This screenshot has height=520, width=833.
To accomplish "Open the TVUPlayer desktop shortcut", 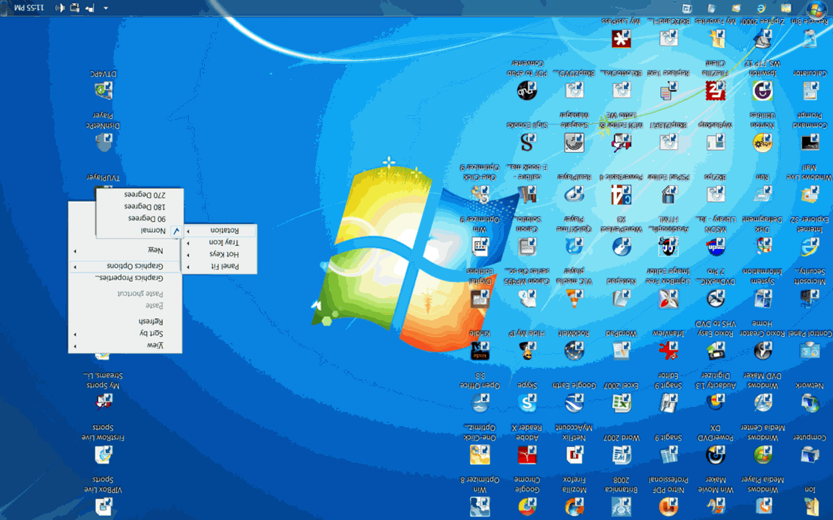I will pyautogui.click(x=103, y=178).
